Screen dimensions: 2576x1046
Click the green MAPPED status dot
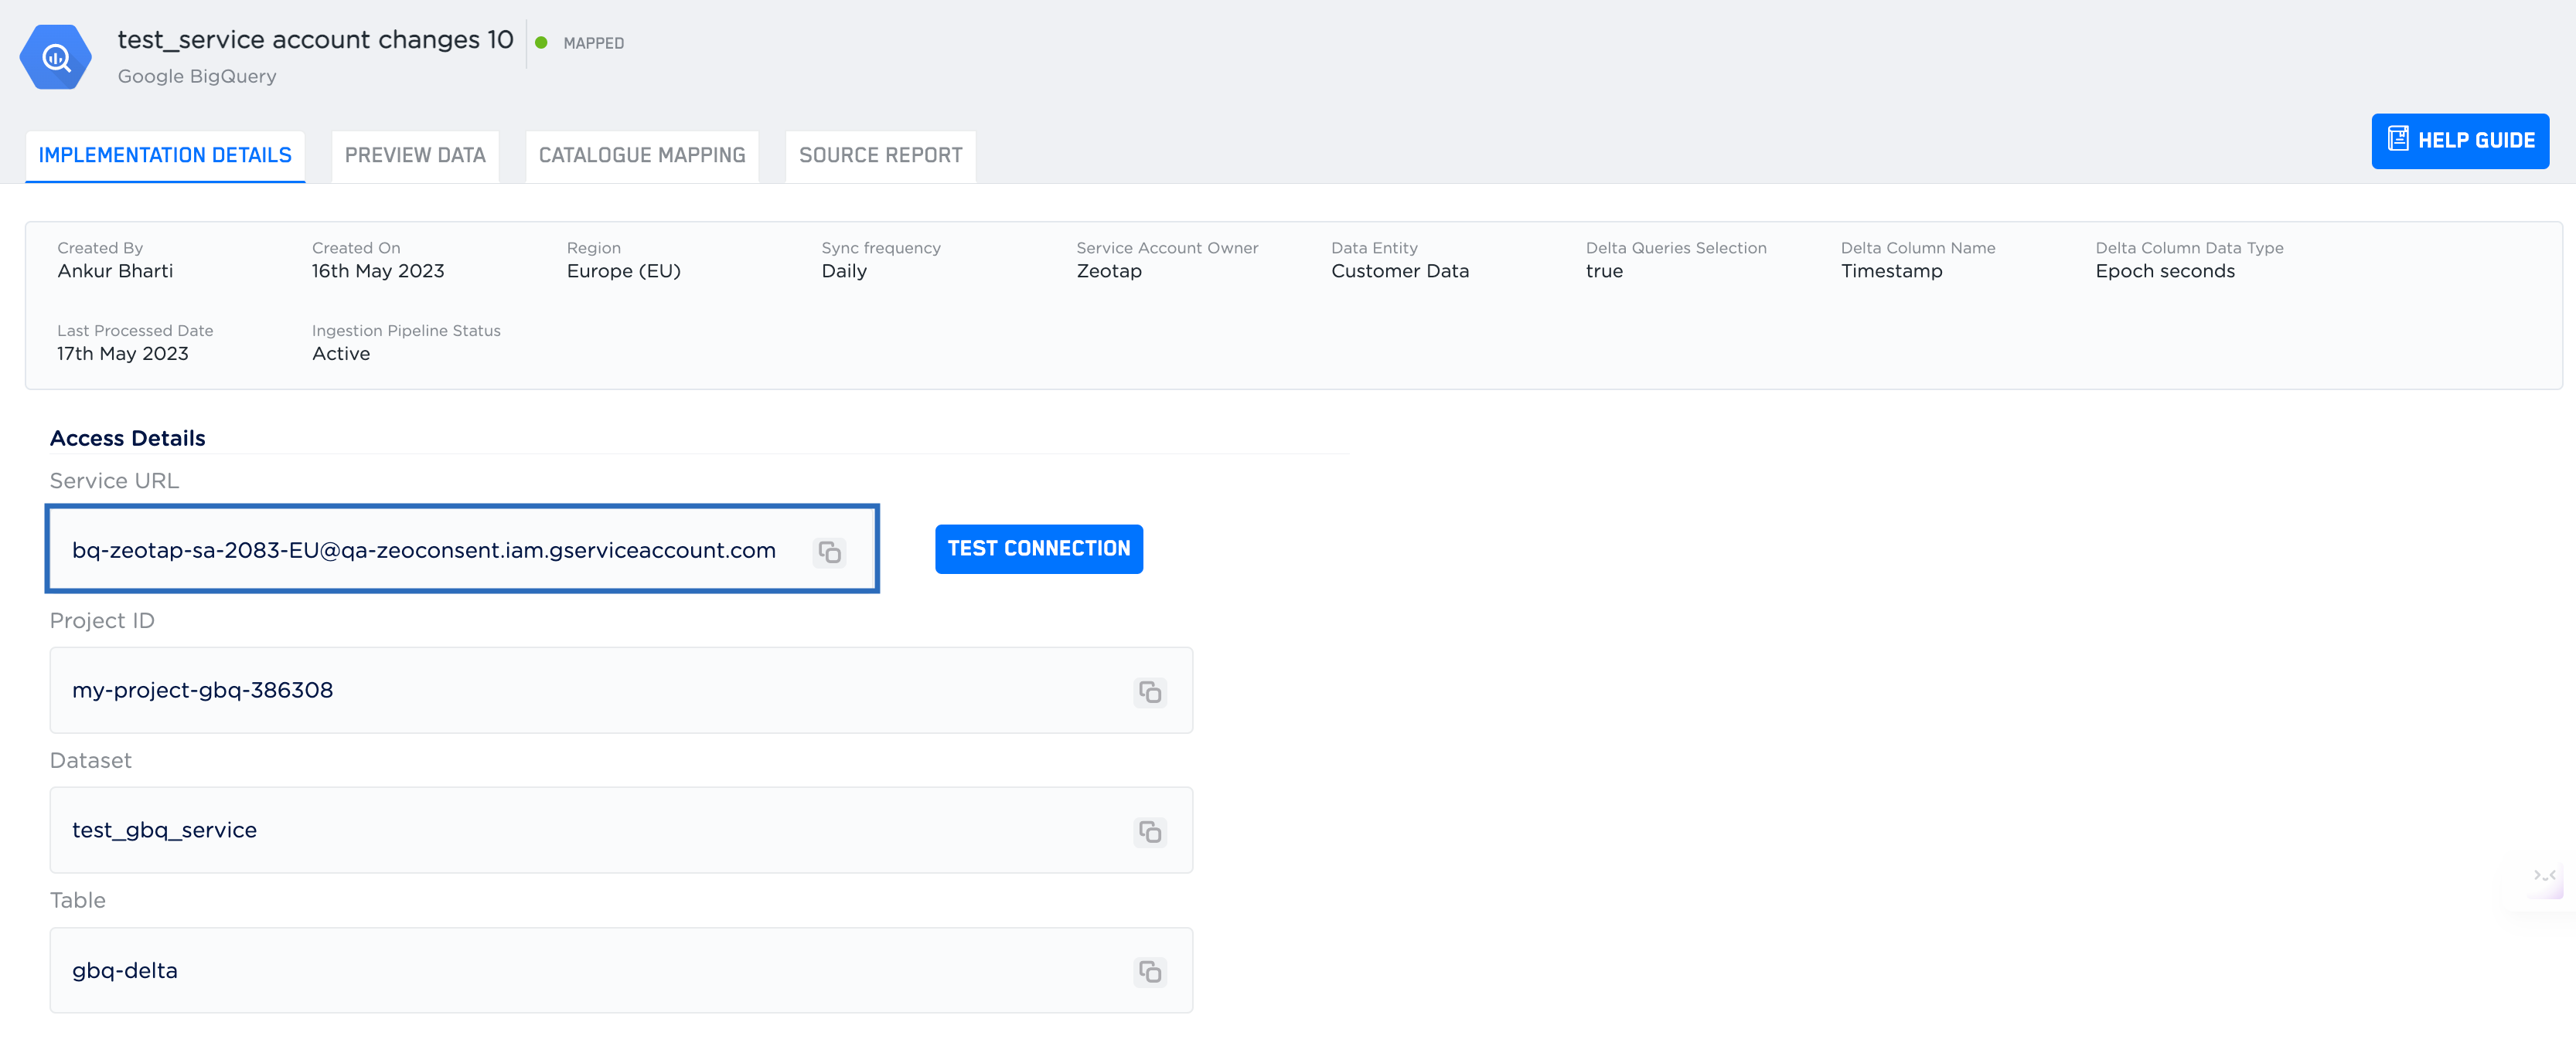tap(541, 43)
